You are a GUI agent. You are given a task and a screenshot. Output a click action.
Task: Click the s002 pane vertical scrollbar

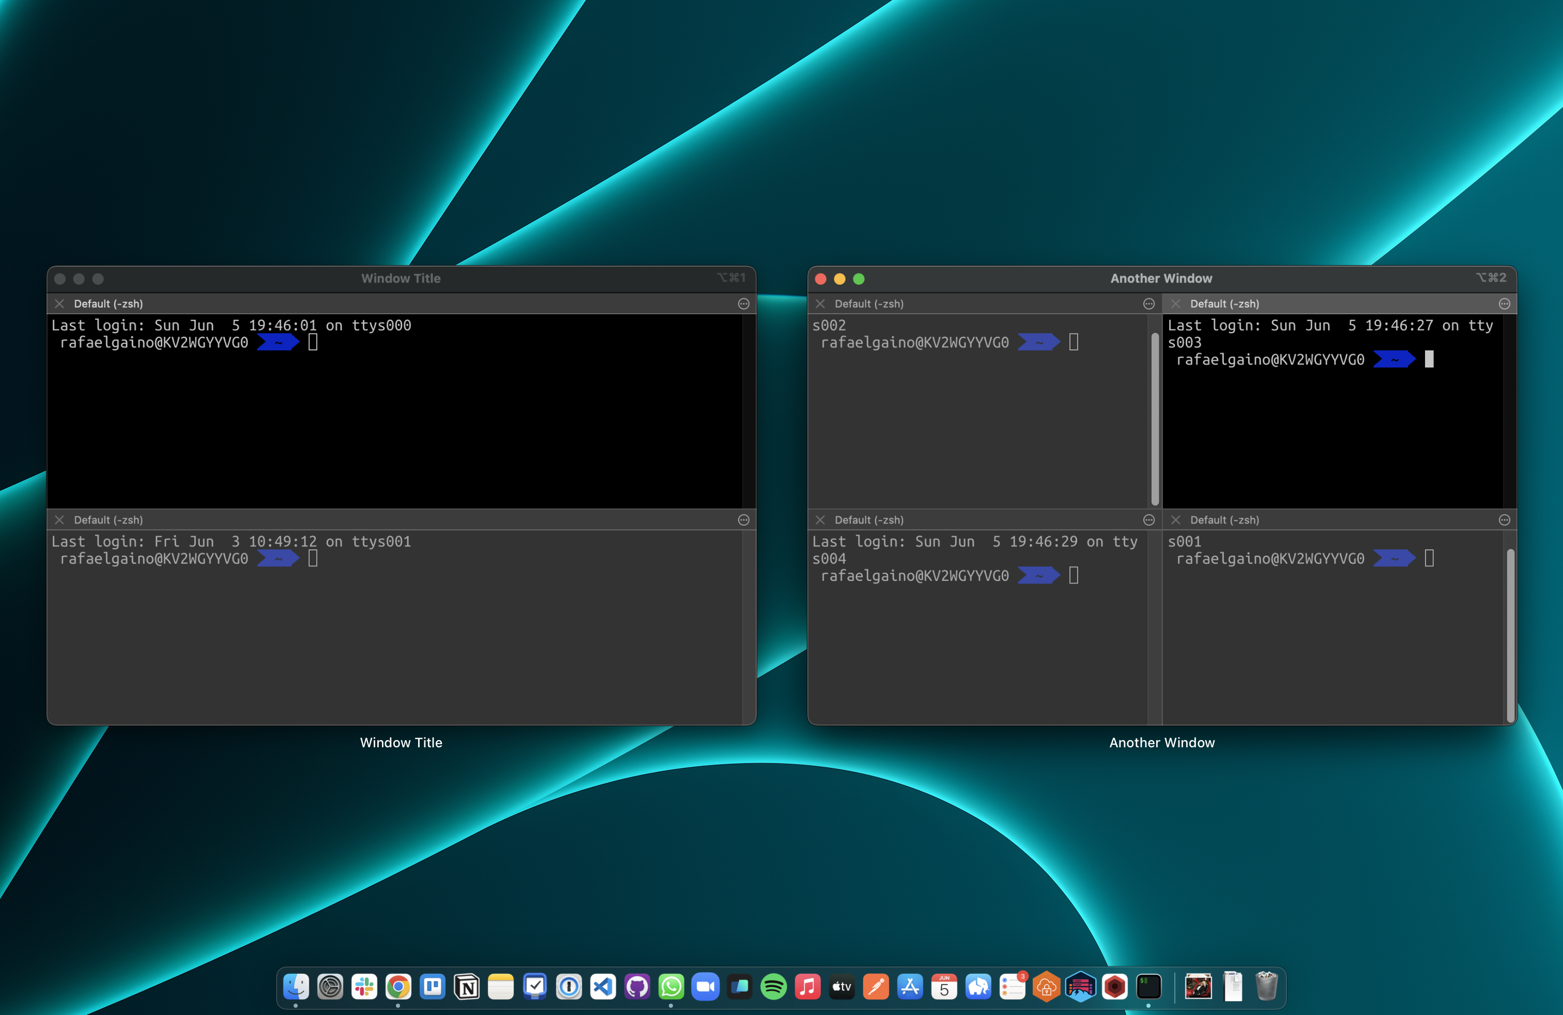click(1155, 419)
